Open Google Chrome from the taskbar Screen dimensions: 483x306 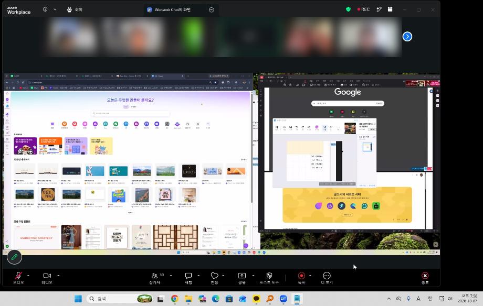[x=175, y=299]
